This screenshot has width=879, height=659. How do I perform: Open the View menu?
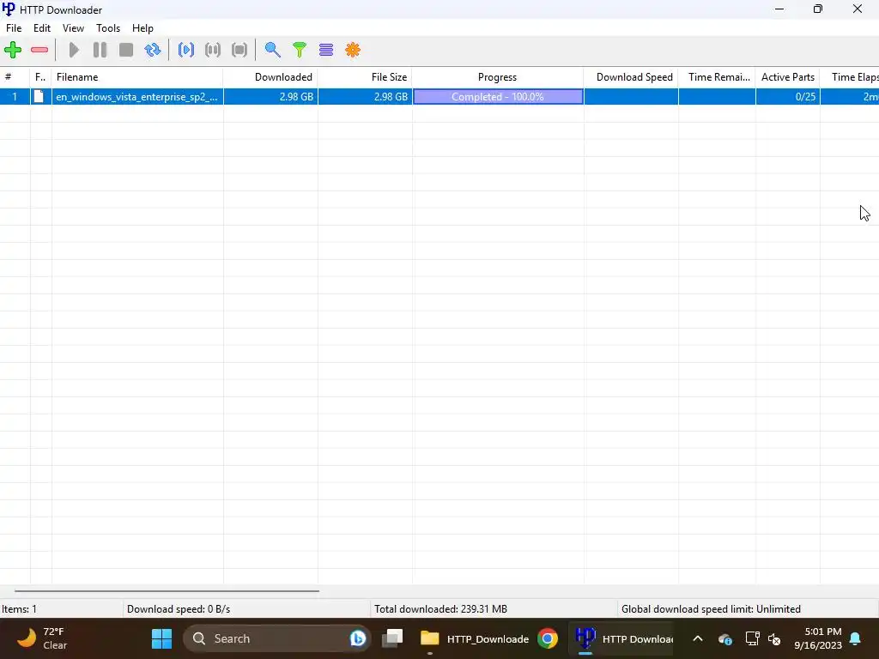[x=73, y=28]
